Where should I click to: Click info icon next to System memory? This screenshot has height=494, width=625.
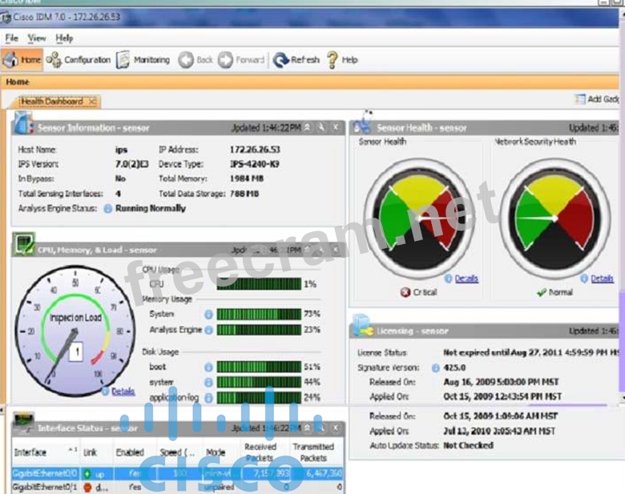208,315
